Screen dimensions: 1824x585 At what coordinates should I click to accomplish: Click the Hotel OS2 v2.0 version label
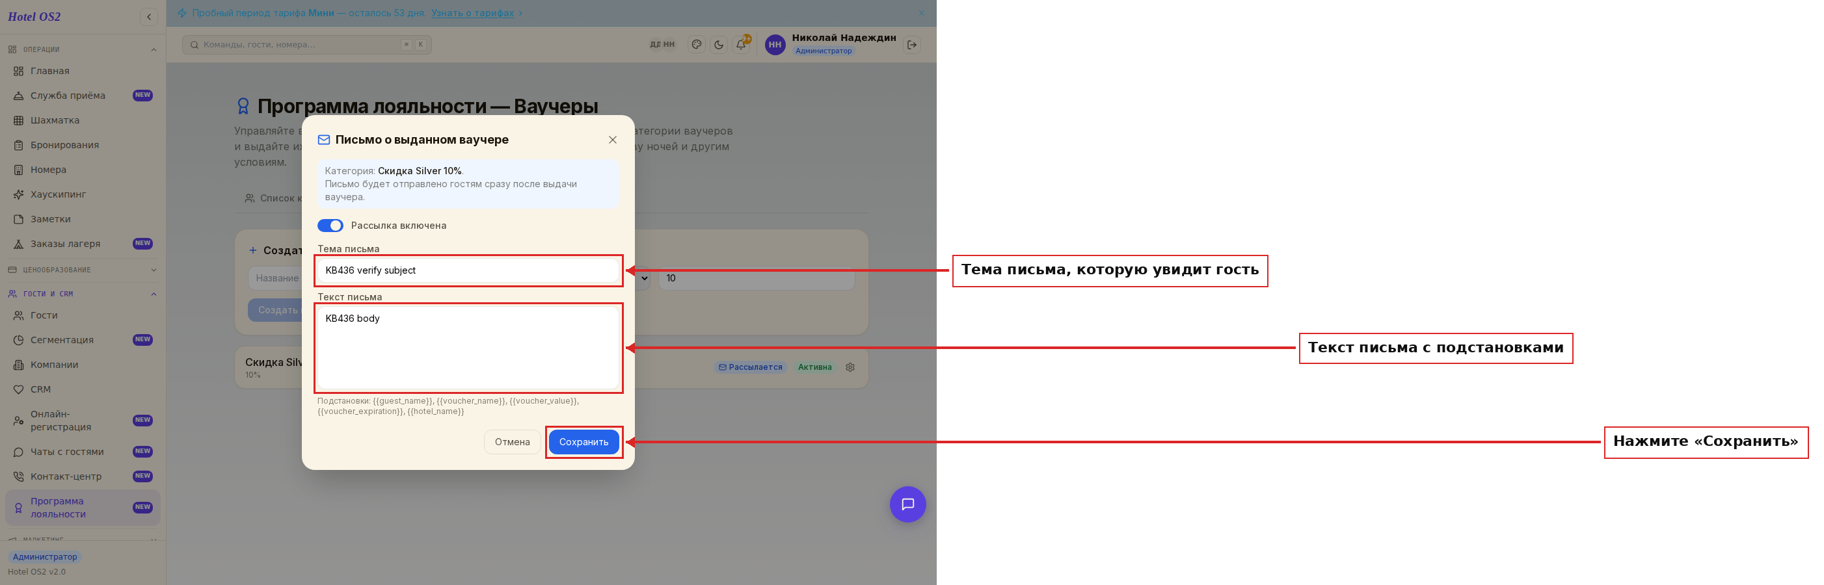[x=37, y=572]
